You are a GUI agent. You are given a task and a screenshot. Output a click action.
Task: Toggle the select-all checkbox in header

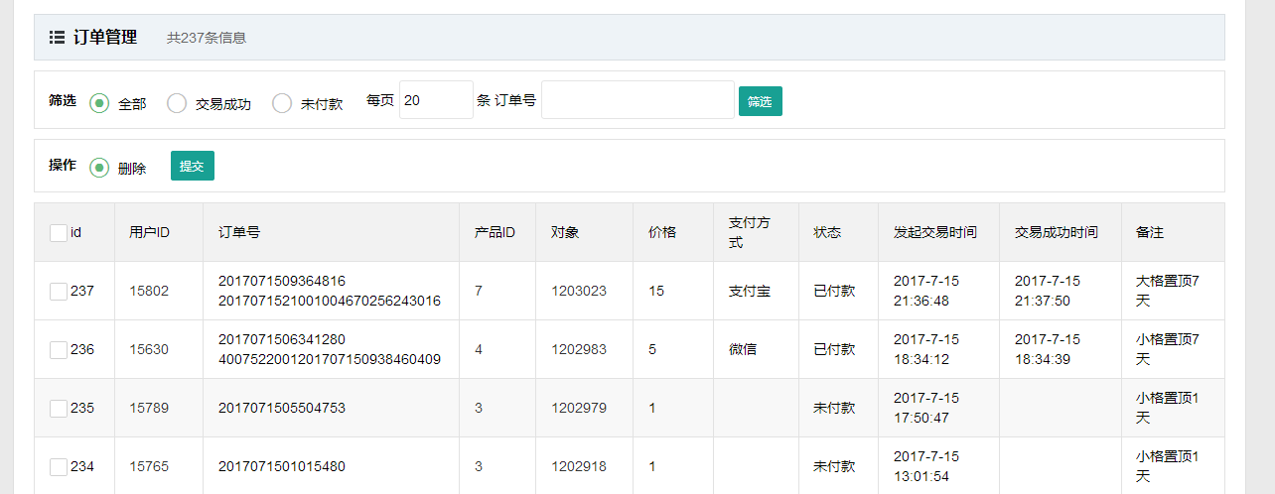59,233
